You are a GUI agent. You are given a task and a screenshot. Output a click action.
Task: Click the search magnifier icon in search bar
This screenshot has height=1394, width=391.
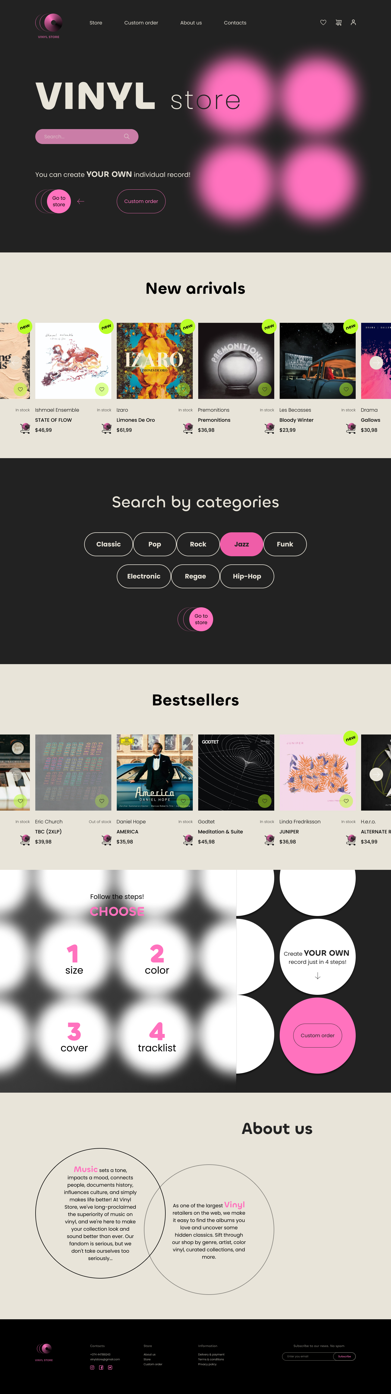click(x=127, y=136)
